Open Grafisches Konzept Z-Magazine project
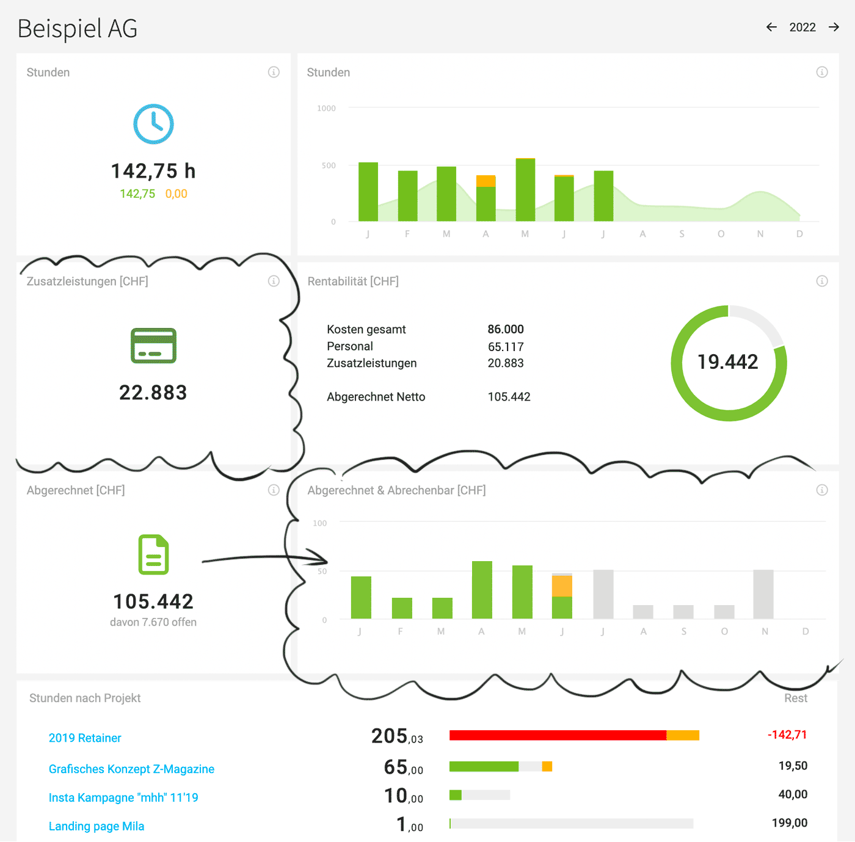 131,769
